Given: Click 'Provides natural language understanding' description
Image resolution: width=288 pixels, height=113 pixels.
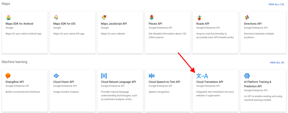Looking at the screenshot, I should (119, 95).
